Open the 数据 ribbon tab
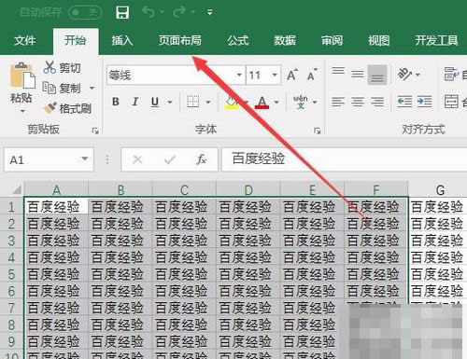The width and height of the screenshot is (467, 359). point(285,40)
